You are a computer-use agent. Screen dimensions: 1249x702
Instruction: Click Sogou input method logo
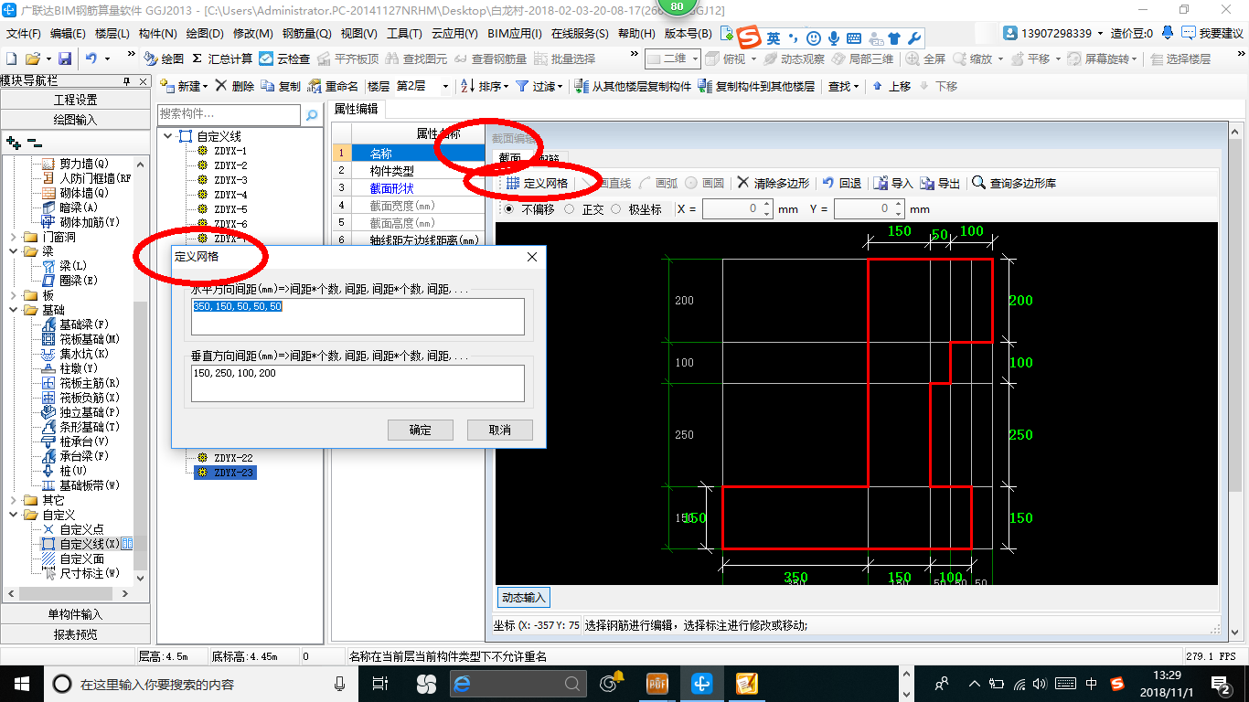coord(751,37)
